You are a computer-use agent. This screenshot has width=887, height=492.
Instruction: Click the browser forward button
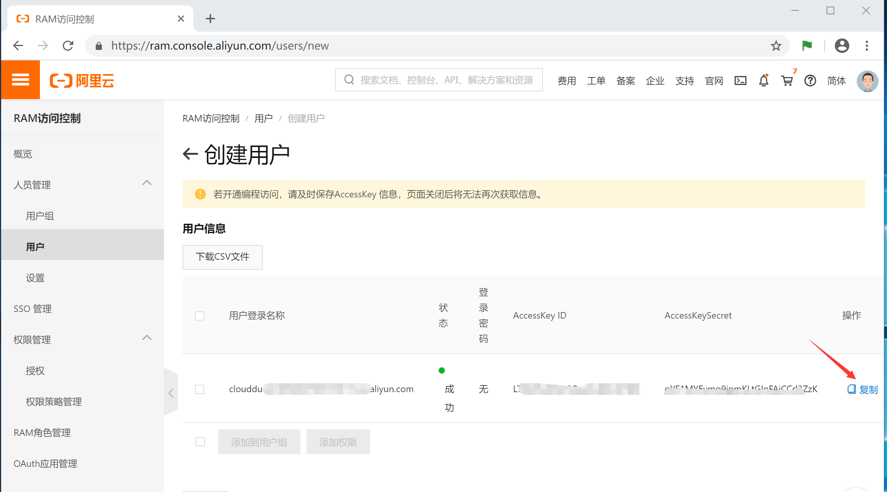pos(43,46)
